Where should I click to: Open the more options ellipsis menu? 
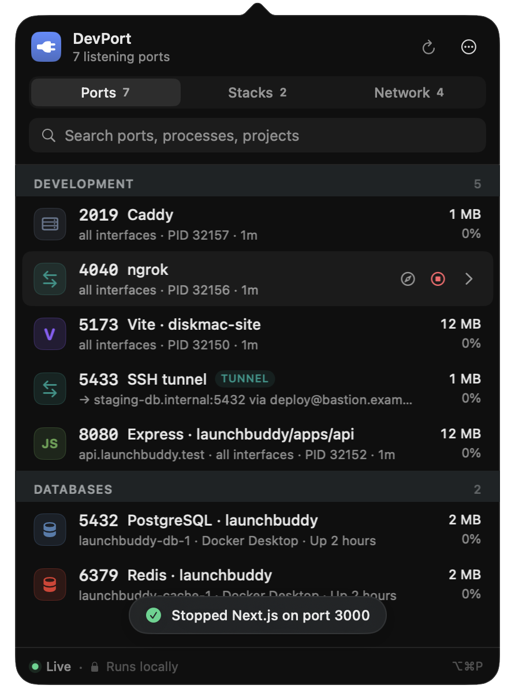click(x=469, y=47)
